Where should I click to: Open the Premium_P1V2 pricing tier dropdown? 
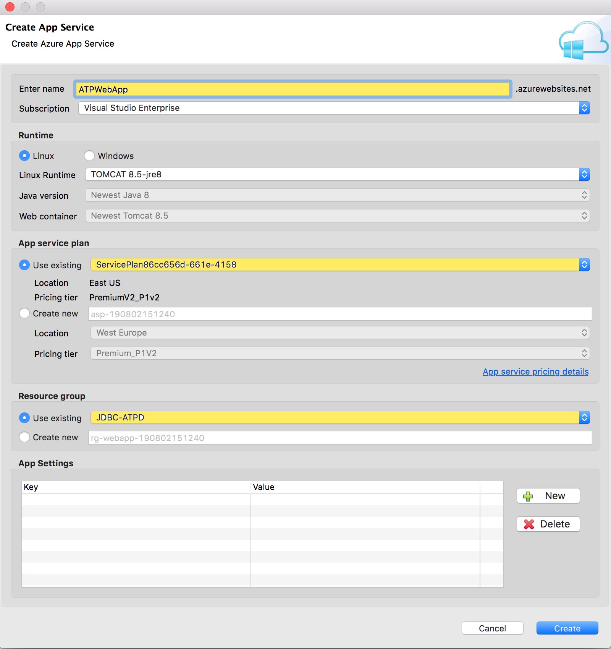pyautogui.click(x=340, y=353)
